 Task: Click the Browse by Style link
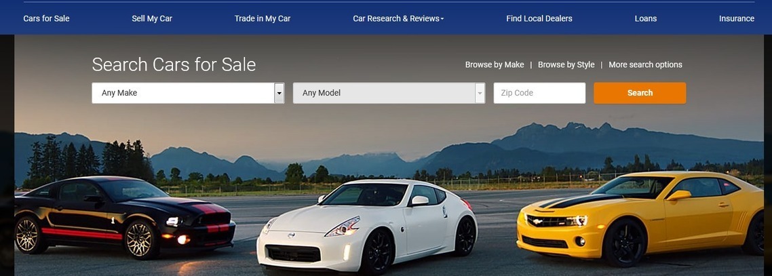click(566, 64)
